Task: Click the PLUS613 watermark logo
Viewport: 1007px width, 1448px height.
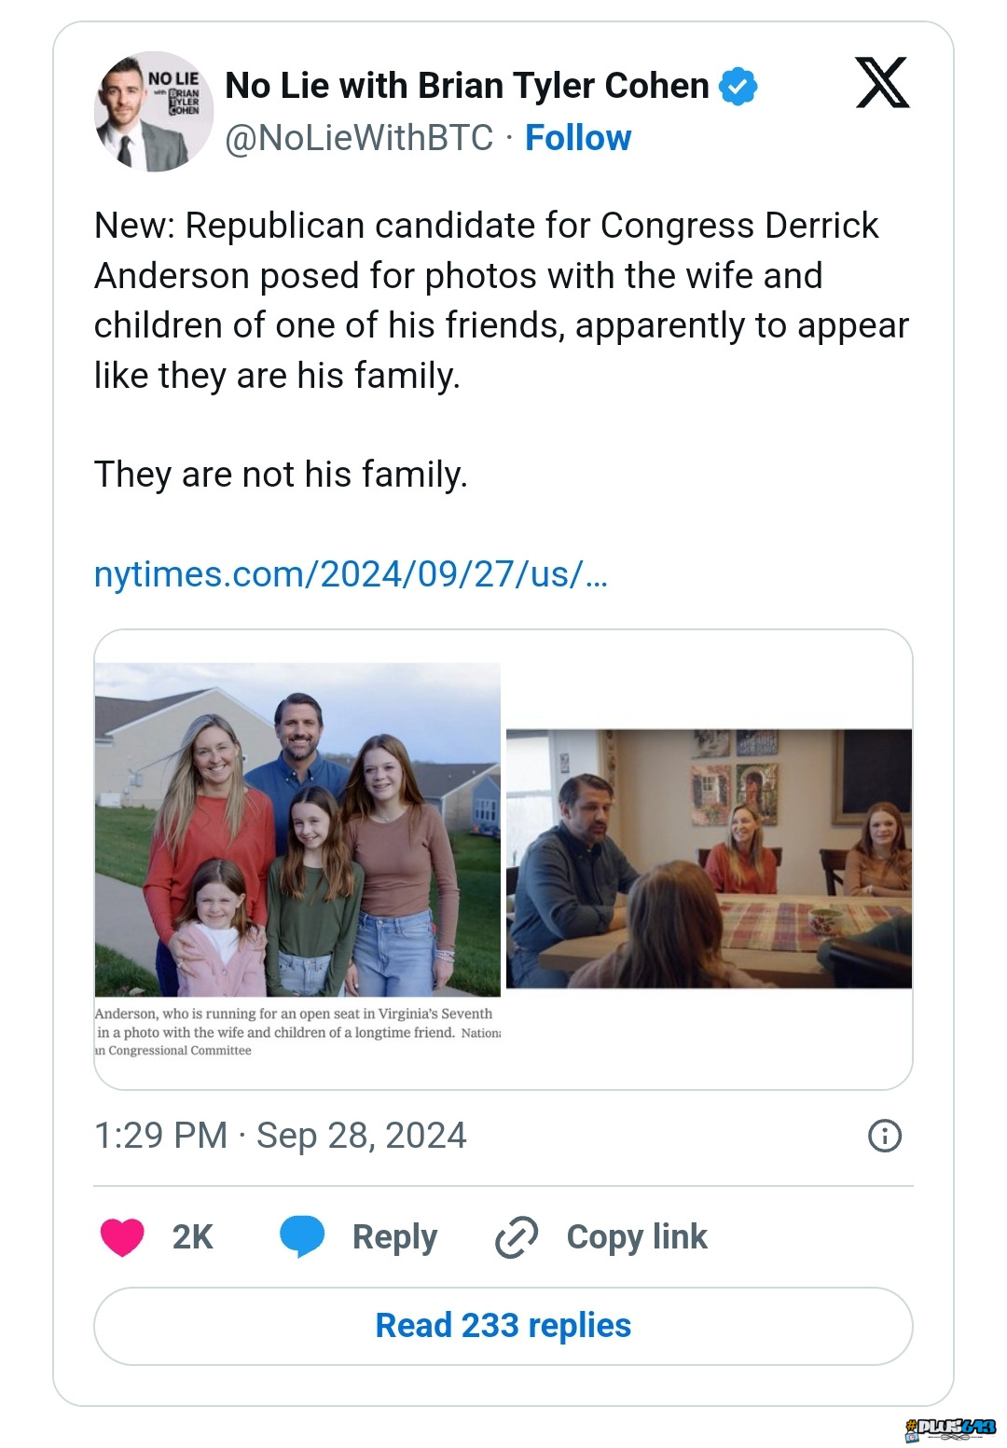Action: click(x=950, y=1429)
